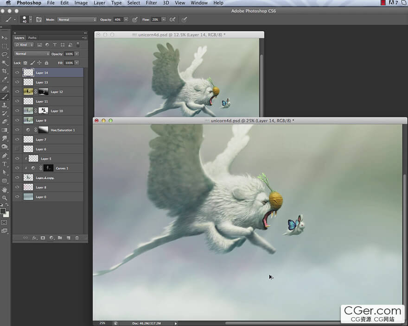
Task: Show the hidden Layer 6
Action: (x=17, y=149)
